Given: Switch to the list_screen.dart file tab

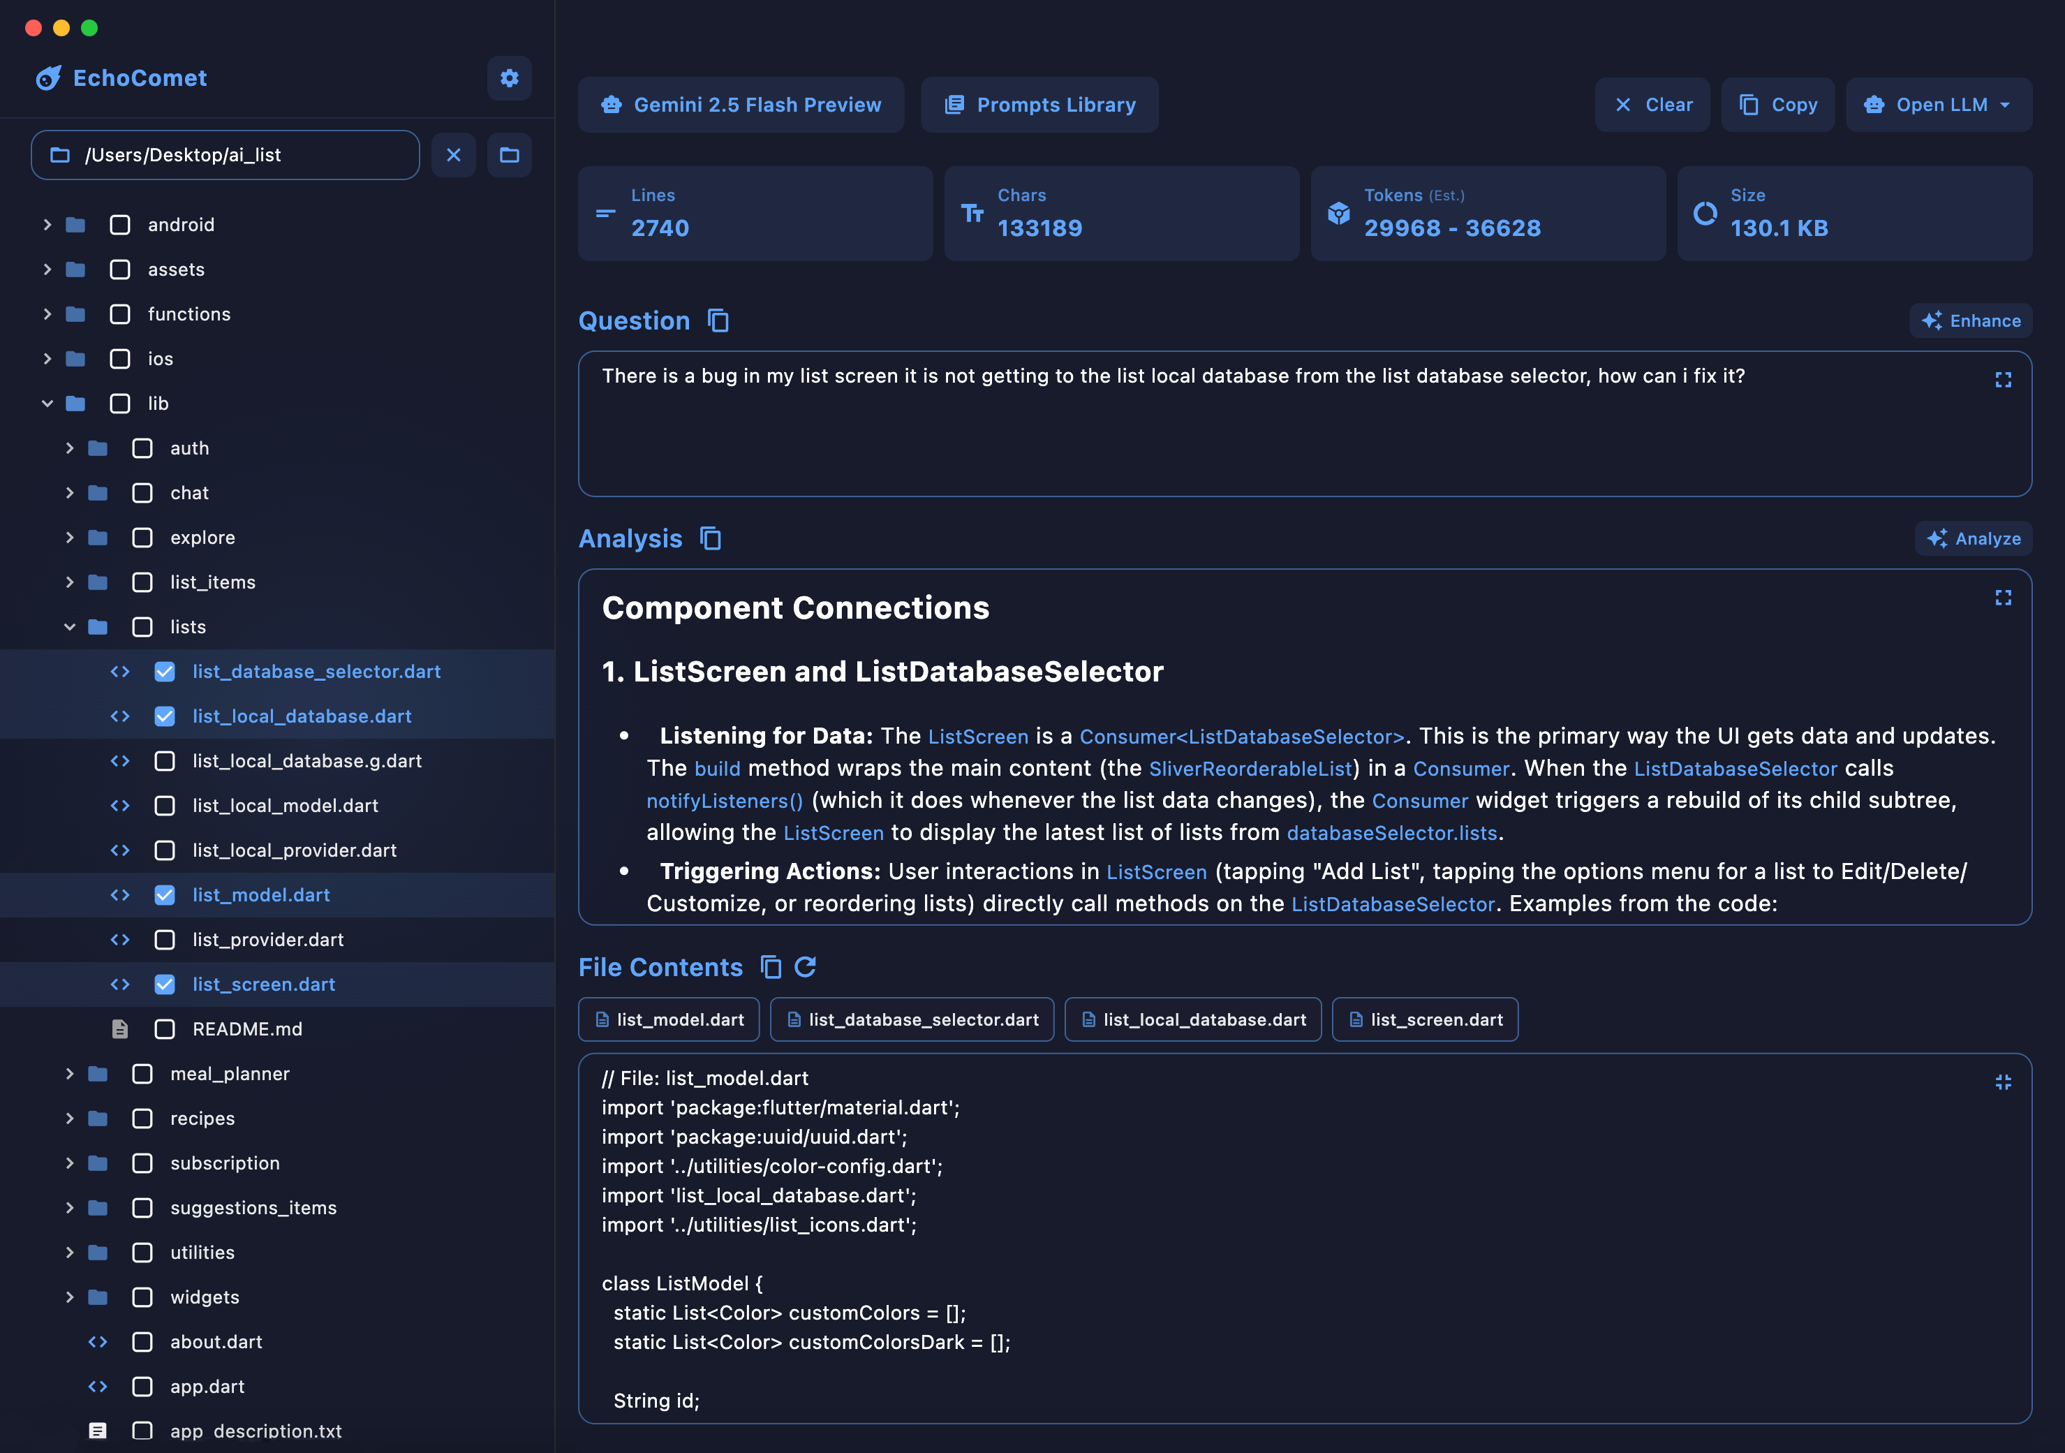Looking at the screenshot, I should pyautogui.click(x=1425, y=1019).
